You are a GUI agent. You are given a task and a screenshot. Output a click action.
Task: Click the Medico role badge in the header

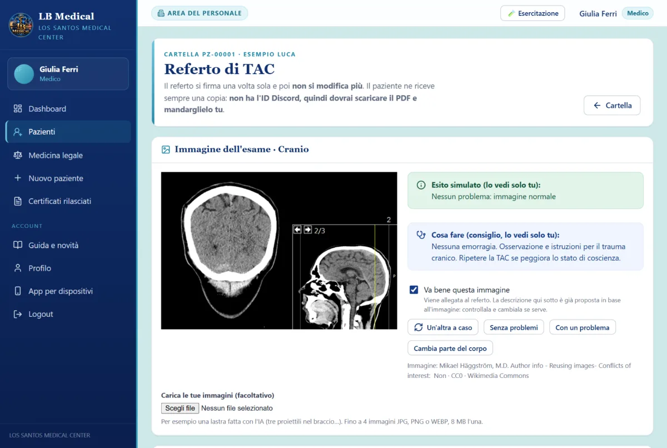[638, 13]
